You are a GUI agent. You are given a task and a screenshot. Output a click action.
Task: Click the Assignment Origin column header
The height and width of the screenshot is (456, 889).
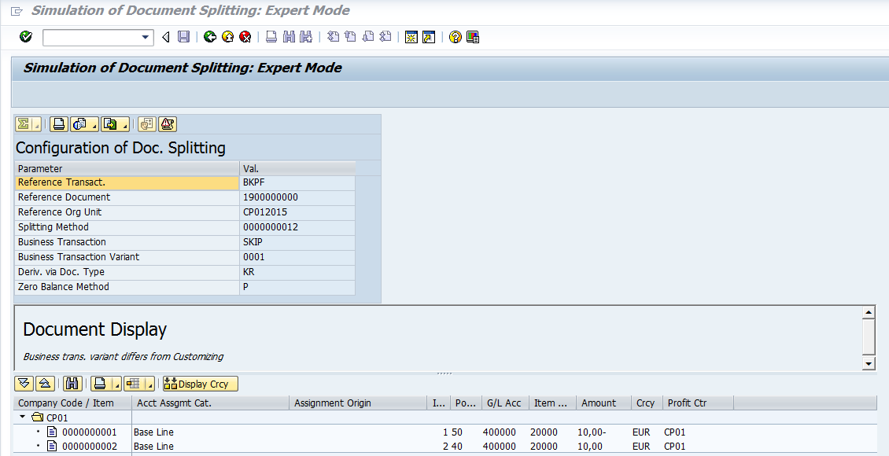(x=358, y=403)
